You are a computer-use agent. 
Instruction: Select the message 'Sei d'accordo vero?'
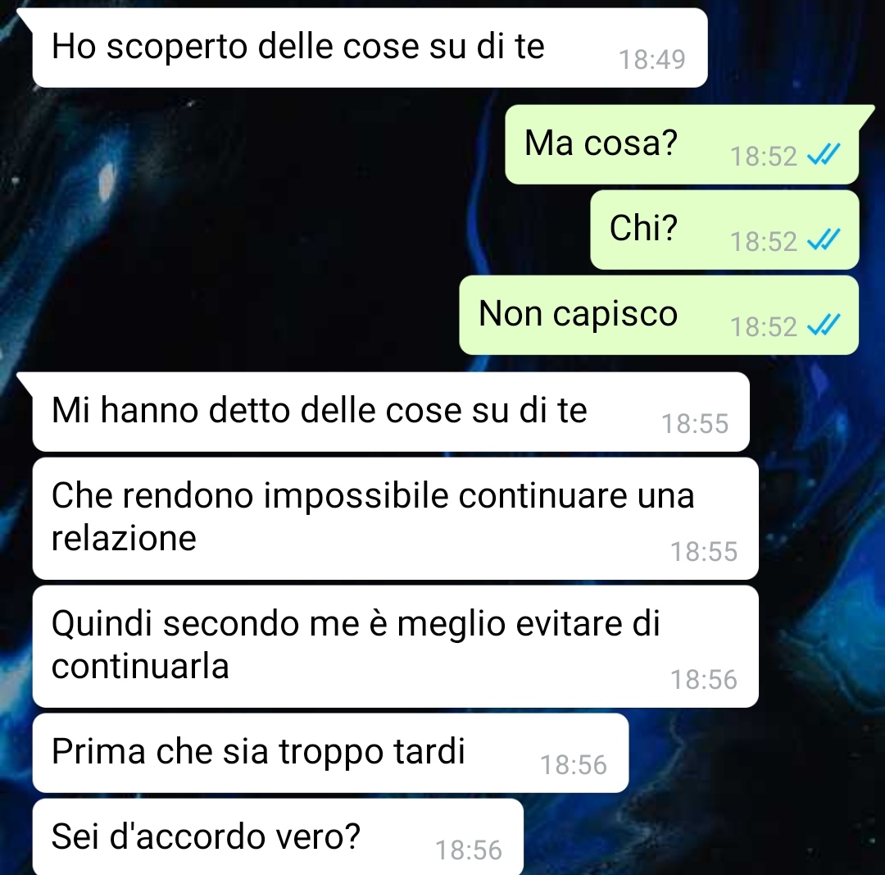coord(278,837)
